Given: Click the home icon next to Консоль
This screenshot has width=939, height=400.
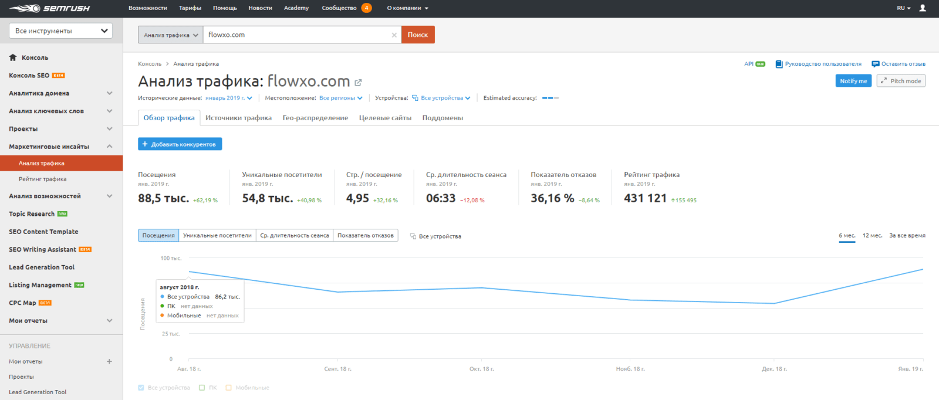Looking at the screenshot, I should [x=13, y=57].
